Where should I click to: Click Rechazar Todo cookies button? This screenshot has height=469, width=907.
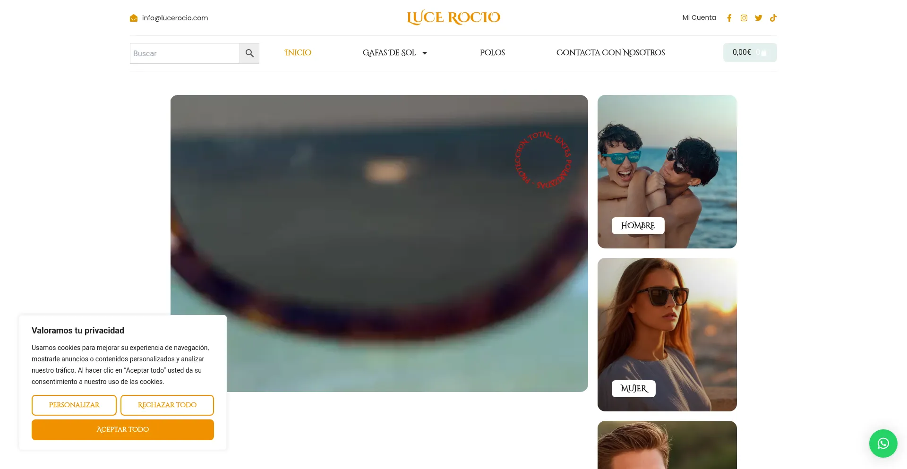pyautogui.click(x=167, y=405)
